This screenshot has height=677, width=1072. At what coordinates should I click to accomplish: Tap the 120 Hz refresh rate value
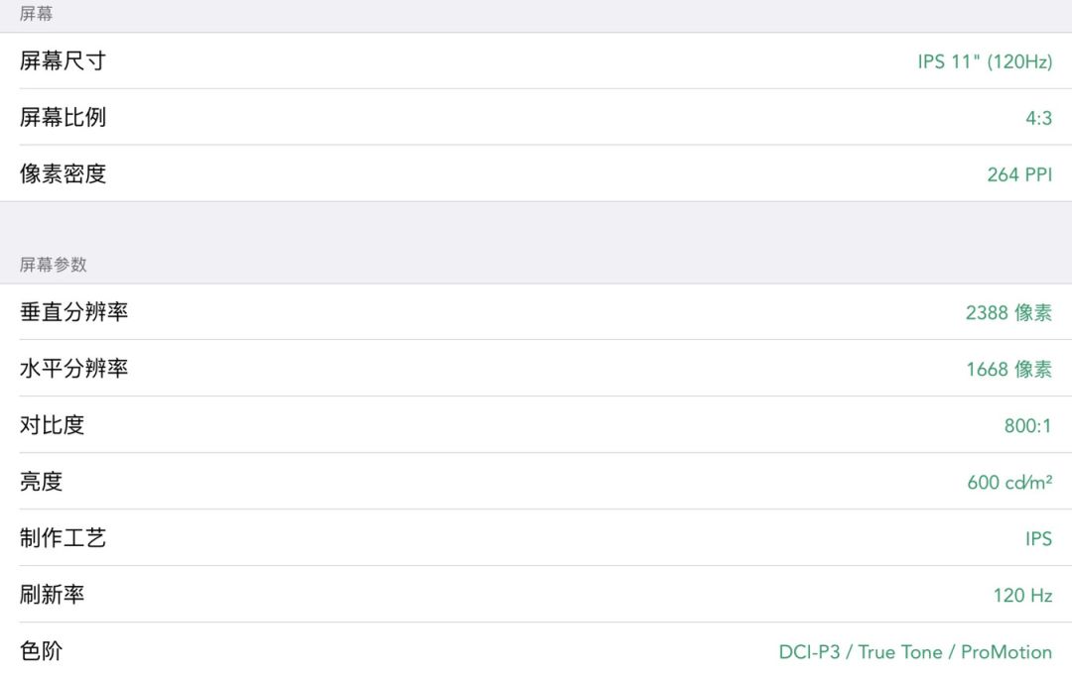pos(1022,595)
